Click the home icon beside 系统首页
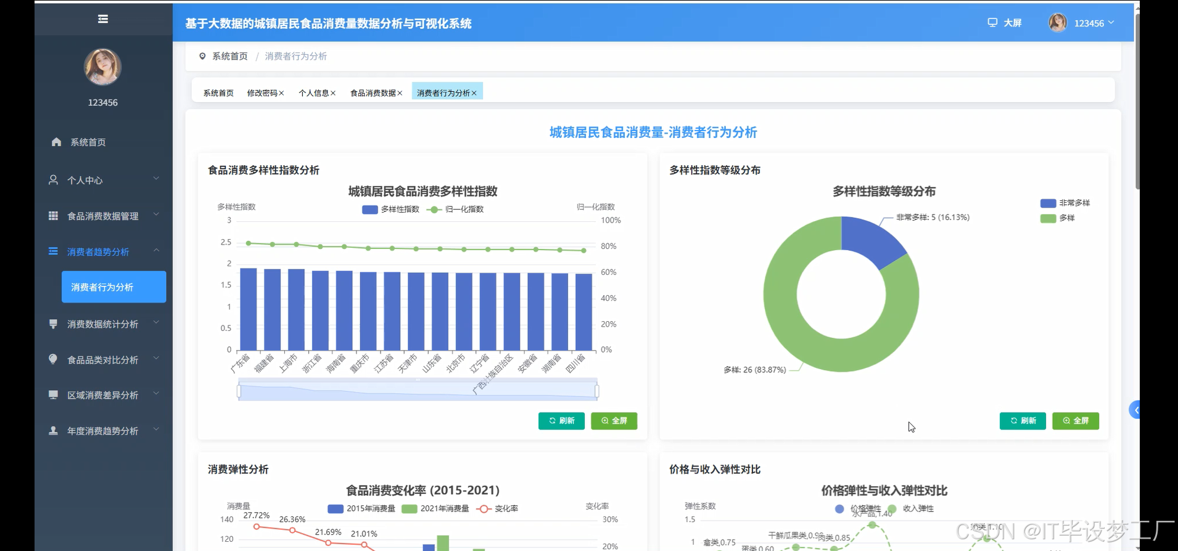This screenshot has height=551, width=1178. pos(56,142)
